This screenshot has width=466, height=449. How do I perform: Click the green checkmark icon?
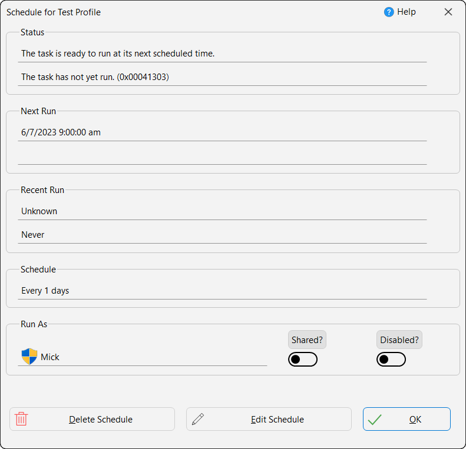375,420
